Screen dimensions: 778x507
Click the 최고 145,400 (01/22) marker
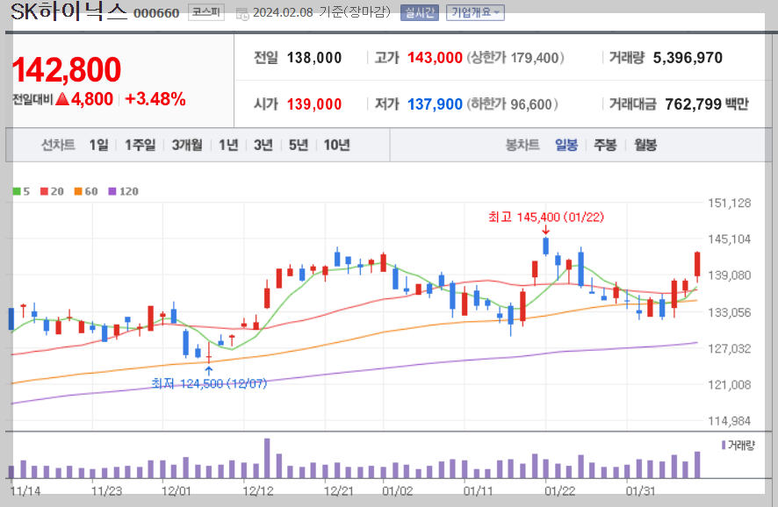(546, 217)
